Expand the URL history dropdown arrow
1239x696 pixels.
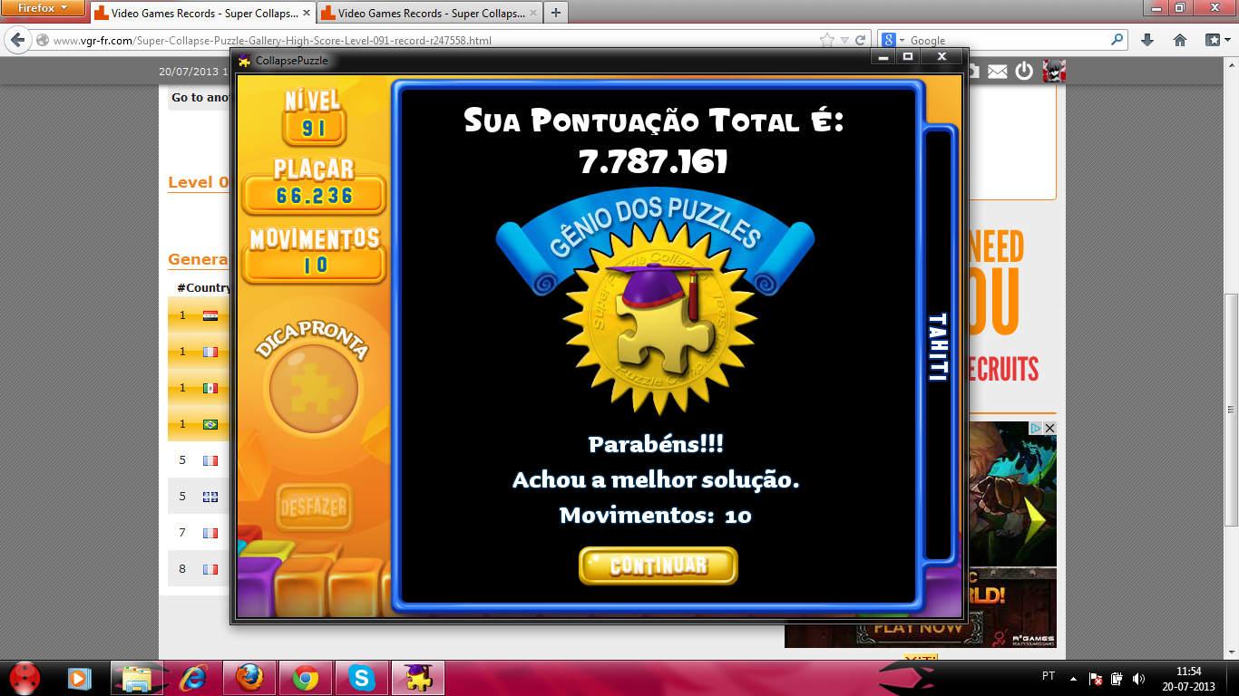tap(844, 40)
